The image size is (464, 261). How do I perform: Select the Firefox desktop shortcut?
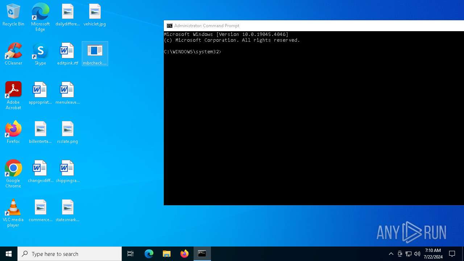(13, 133)
